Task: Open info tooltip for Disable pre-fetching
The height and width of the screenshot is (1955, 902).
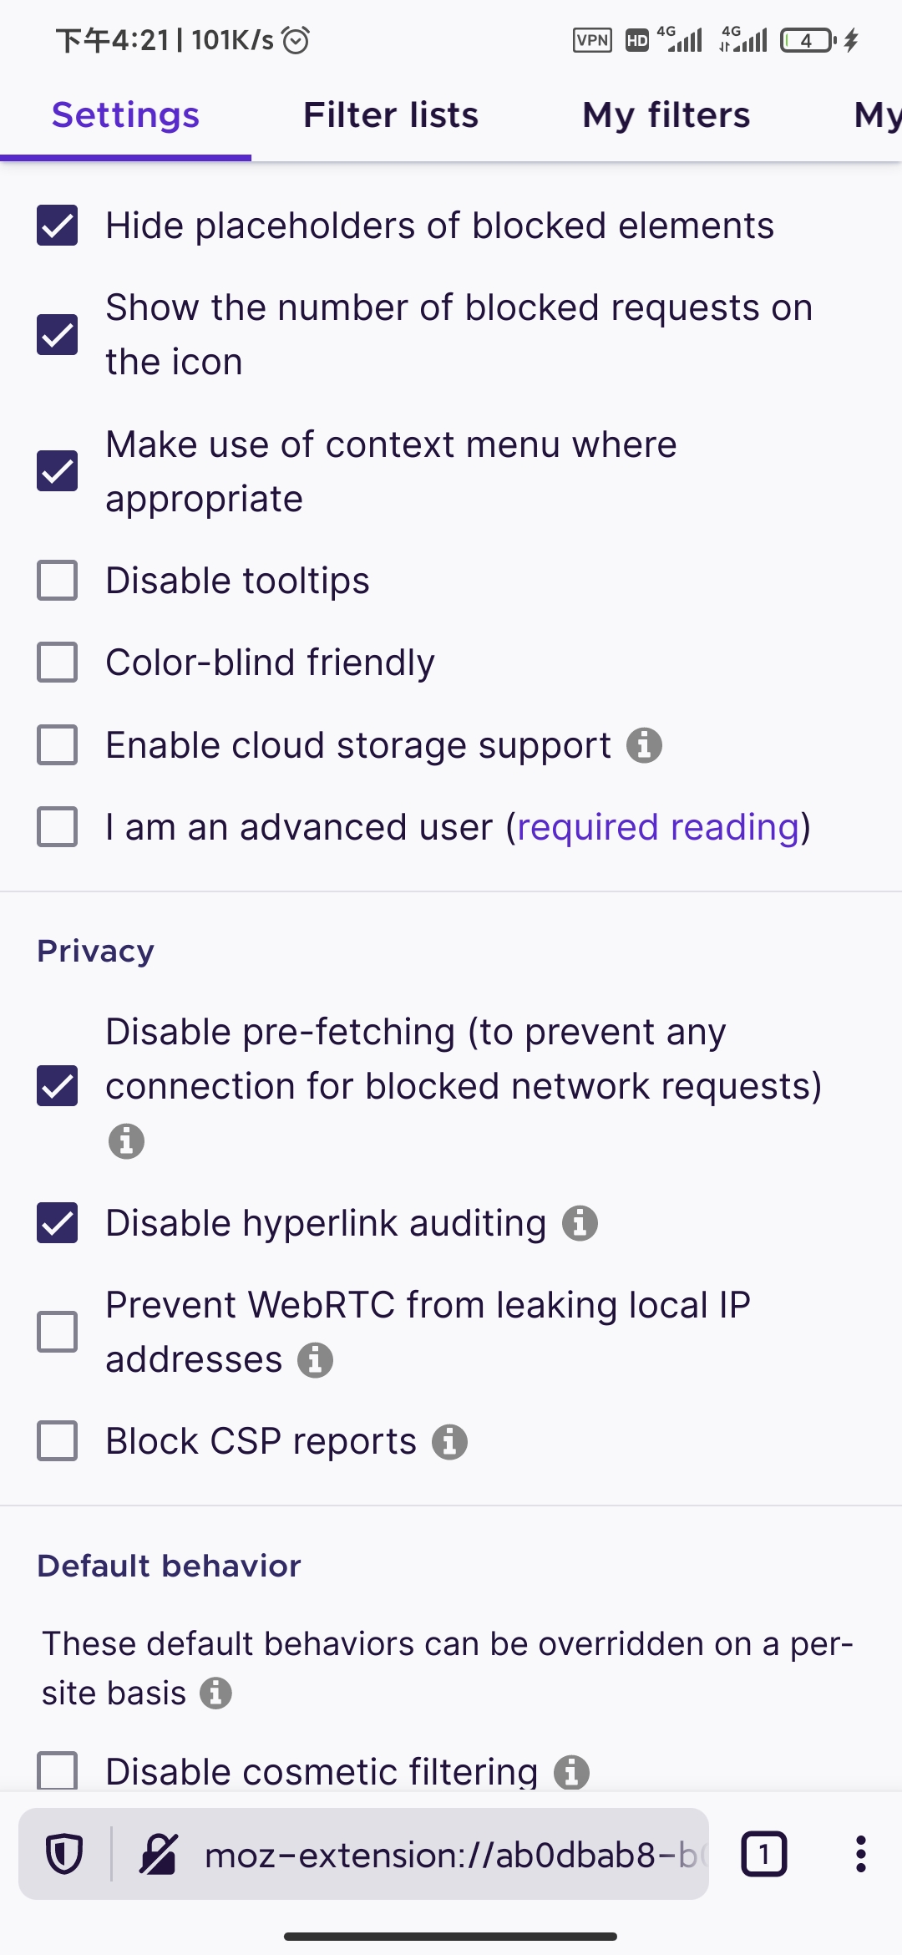Action: point(125,1140)
